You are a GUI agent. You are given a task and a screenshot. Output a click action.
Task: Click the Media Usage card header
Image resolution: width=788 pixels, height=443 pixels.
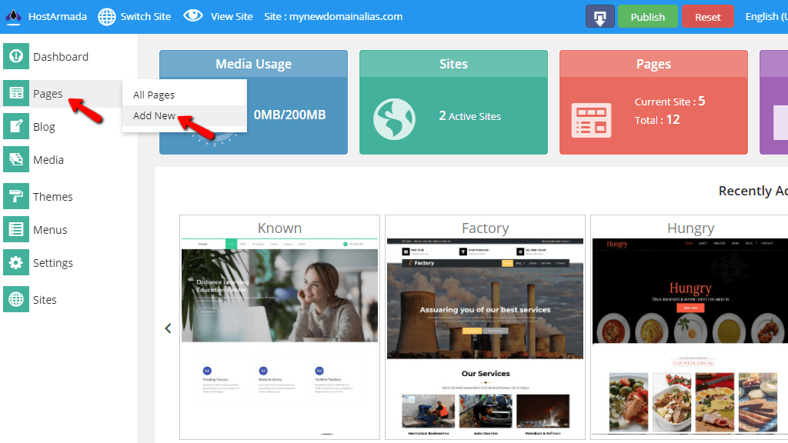click(253, 64)
